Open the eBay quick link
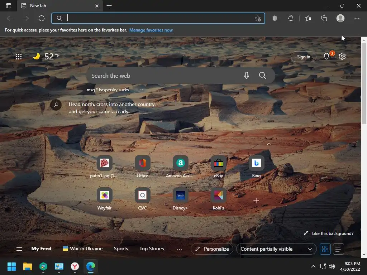The image size is (367, 275). click(x=218, y=167)
